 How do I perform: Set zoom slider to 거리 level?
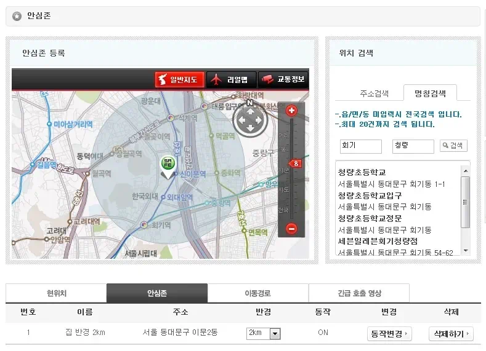[283, 136]
